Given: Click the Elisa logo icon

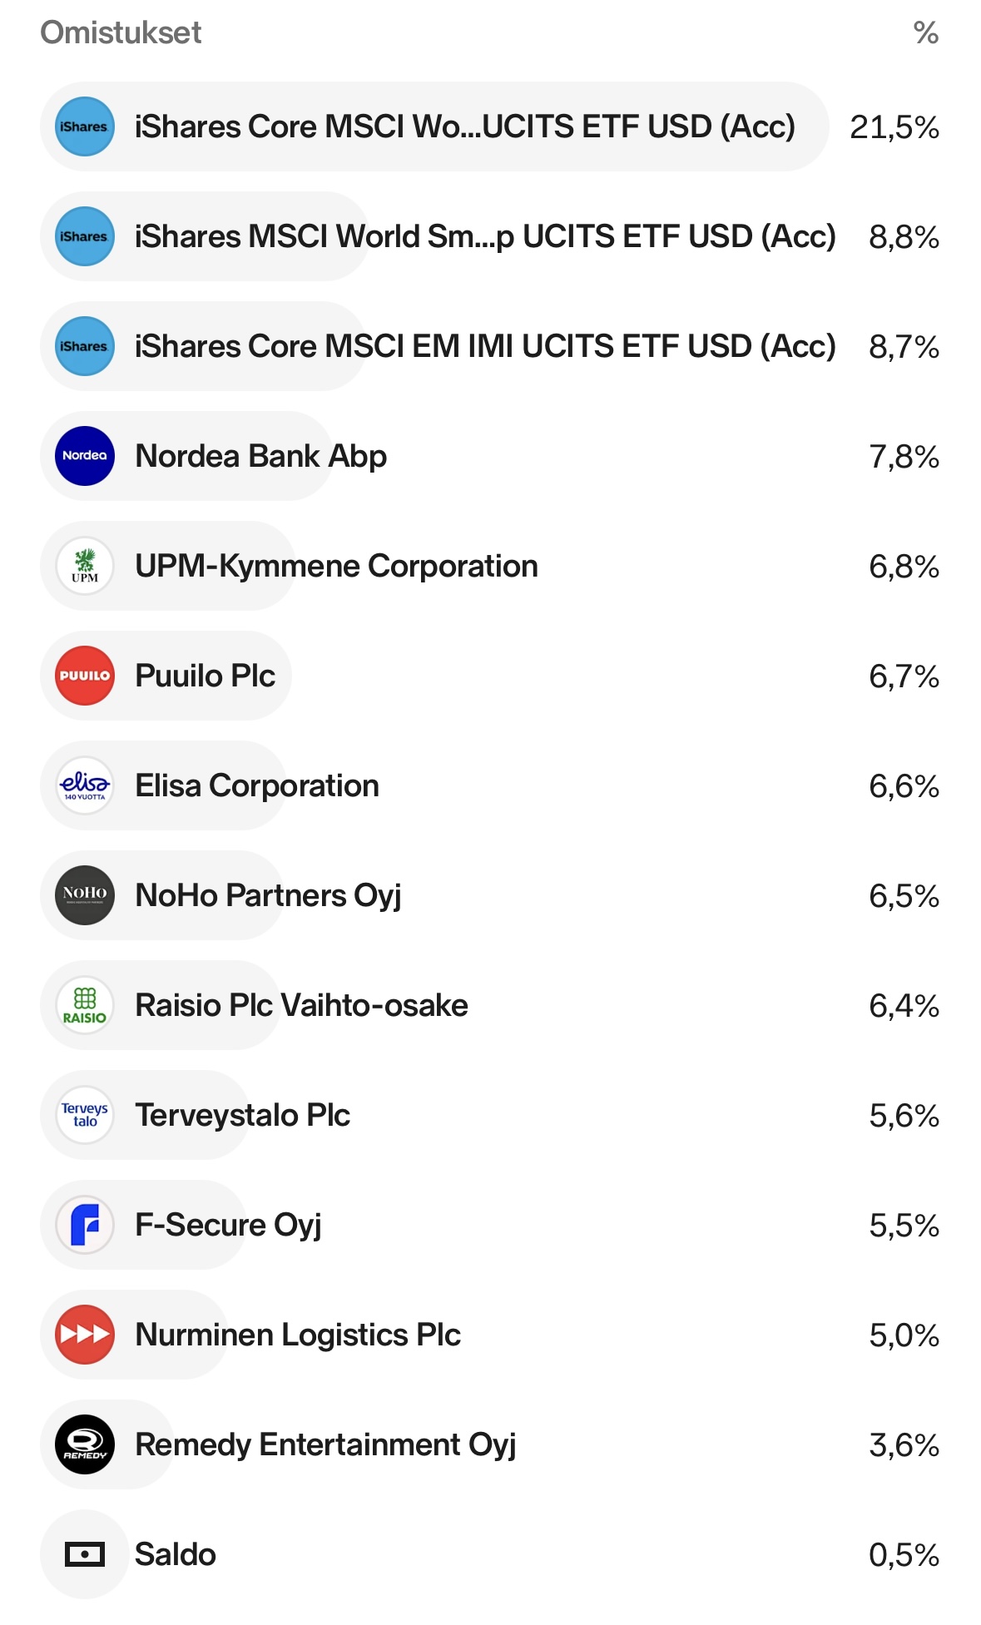Looking at the screenshot, I should pos(85,785).
